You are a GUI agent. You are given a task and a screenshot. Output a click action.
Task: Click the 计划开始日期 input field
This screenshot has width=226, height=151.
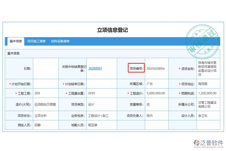coord(45,83)
